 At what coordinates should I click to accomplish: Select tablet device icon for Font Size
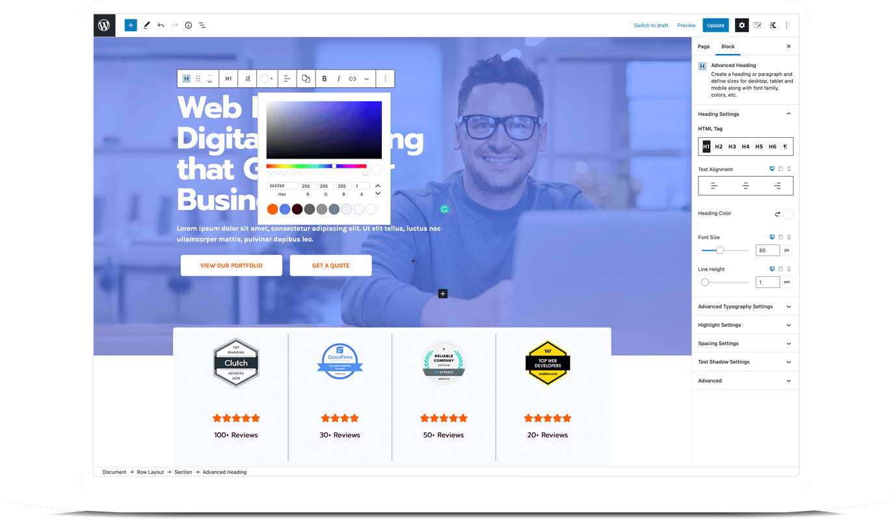pyautogui.click(x=781, y=237)
